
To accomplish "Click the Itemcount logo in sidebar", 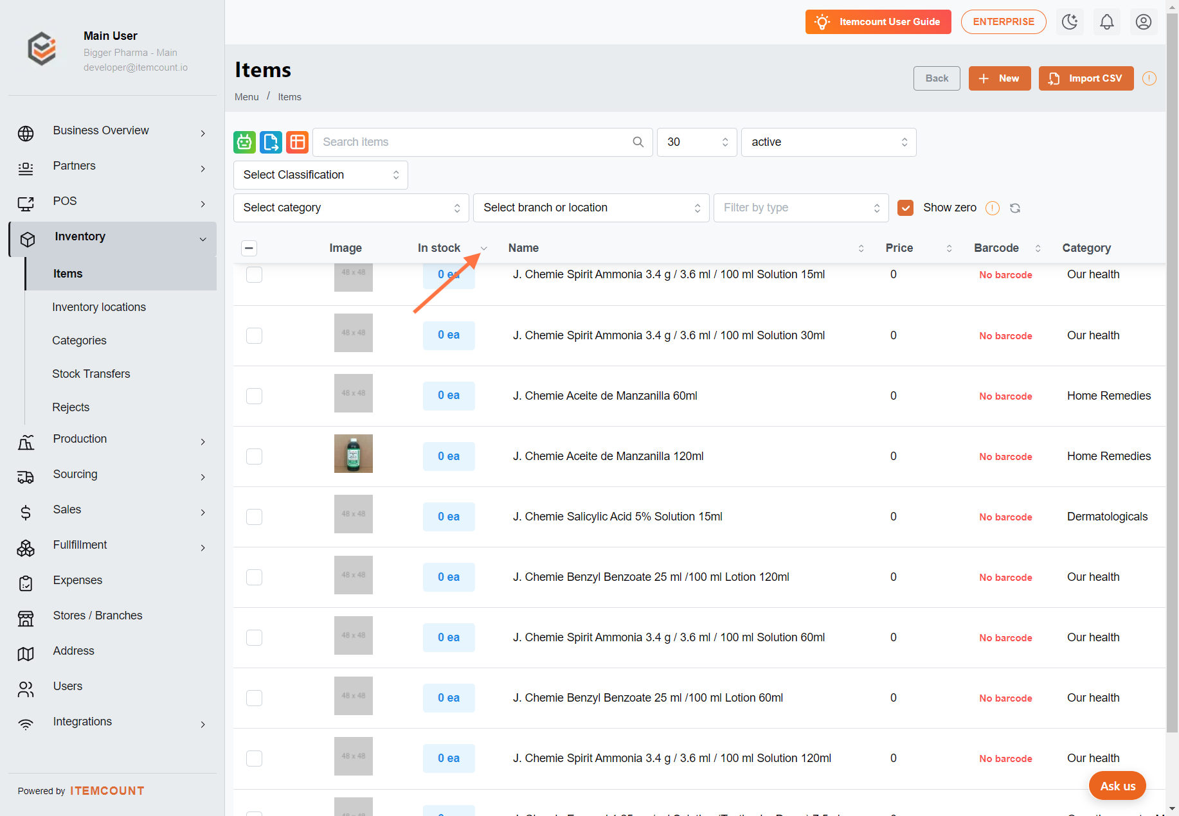I will pos(42,49).
